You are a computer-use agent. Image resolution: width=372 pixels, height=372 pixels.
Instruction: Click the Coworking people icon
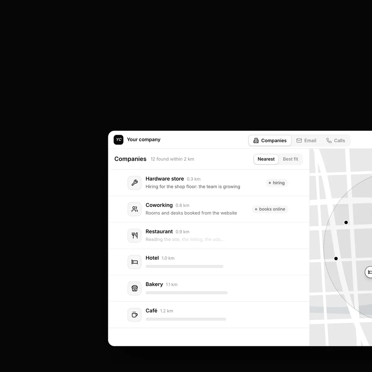(x=135, y=209)
